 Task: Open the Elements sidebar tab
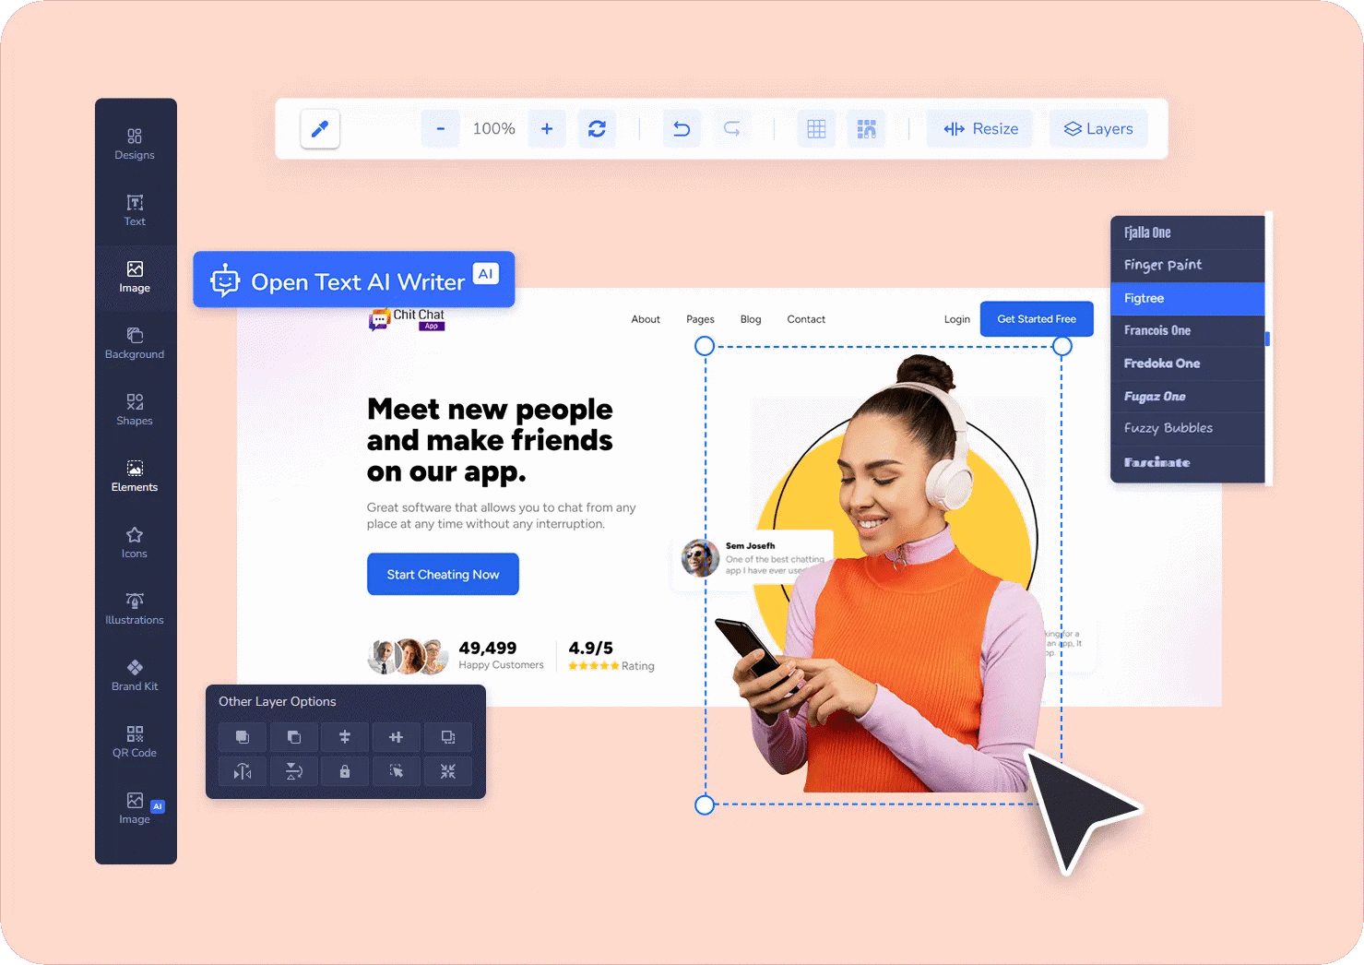(135, 475)
